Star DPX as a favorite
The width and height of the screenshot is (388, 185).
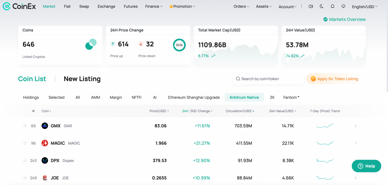pos(25,161)
